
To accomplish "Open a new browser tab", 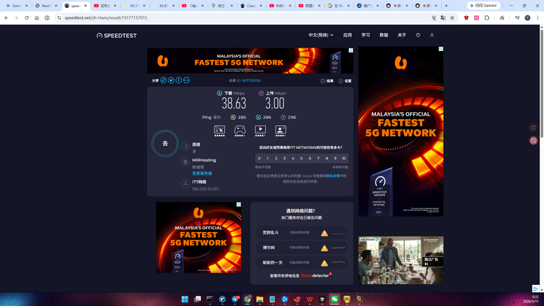I will 446,5.
